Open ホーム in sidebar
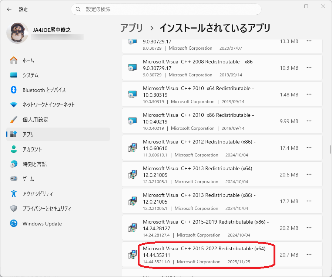332x277 pixels. click(x=58, y=60)
